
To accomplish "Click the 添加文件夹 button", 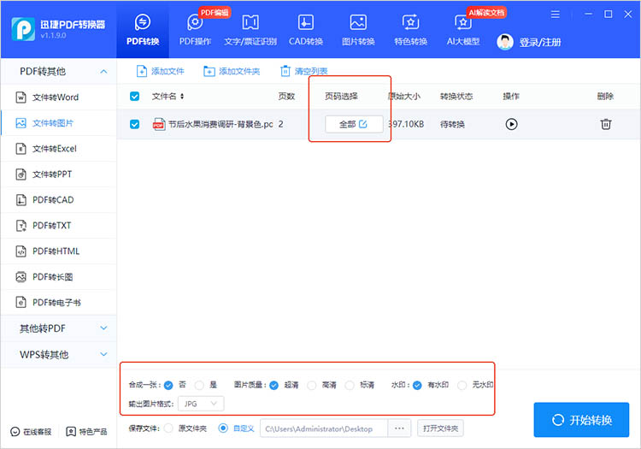I will (232, 71).
